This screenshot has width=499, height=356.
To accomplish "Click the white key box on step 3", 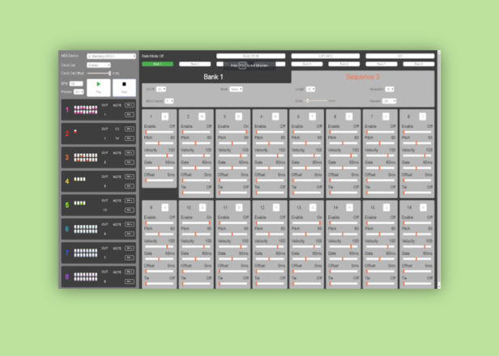I will click(x=239, y=117).
